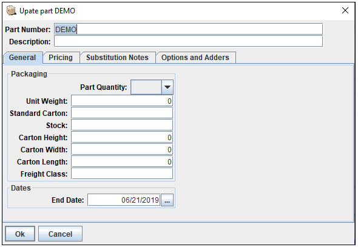Click the Stock input field
Screen dimensions: 358x247
(x=122, y=125)
